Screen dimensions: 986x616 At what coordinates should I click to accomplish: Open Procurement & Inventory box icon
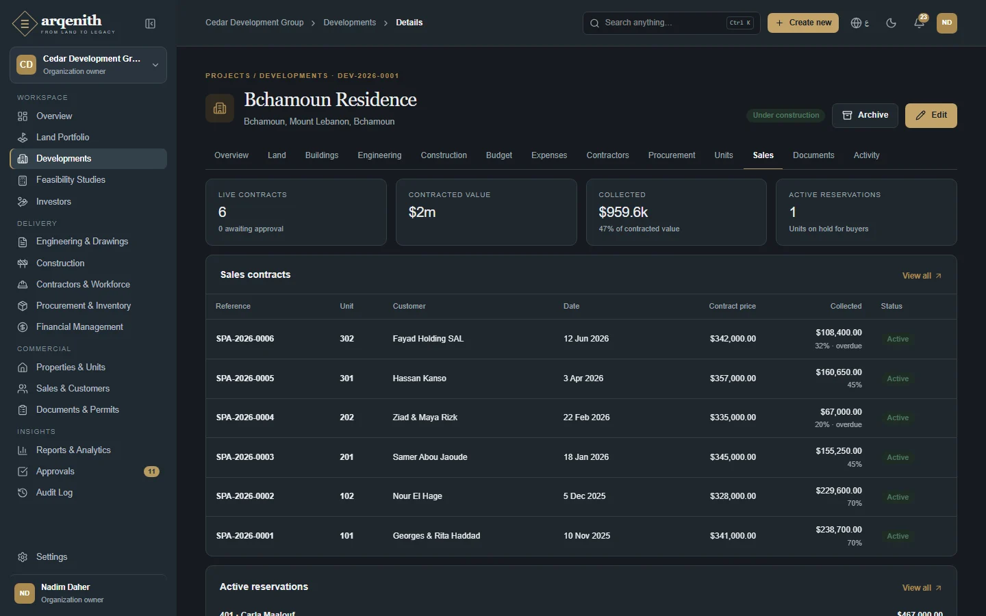pos(23,306)
